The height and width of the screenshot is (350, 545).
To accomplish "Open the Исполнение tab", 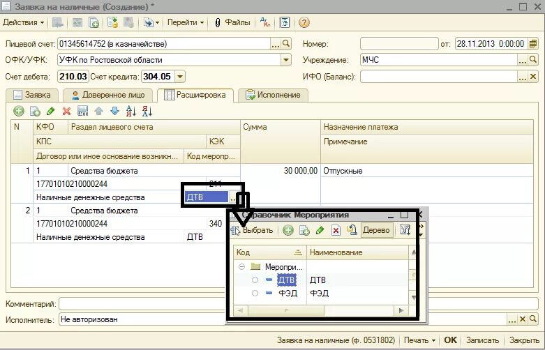I will pyautogui.click(x=273, y=95).
